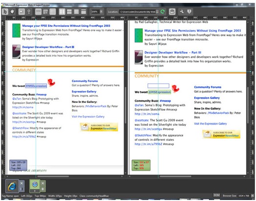Image resolution: width=256 pixels, height=201 pixels.
Task: Open the DOM panel tab
Action: (x=216, y=195)
